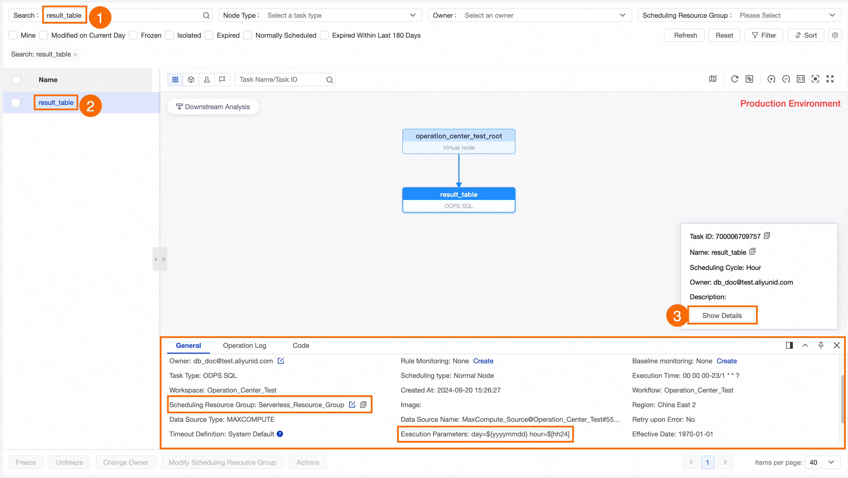Check the Frozen filter checkbox
The height and width of the screenshot is (478, 848).
click(133, 35)
